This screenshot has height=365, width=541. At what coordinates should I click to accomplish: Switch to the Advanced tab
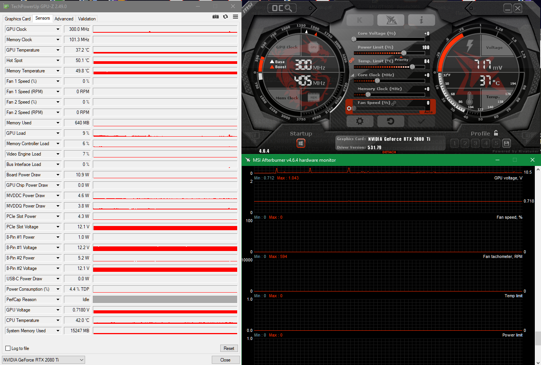(x=64, y=19)
